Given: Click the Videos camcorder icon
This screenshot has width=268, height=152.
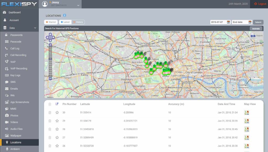Looking at the screenshot, I should coord(7,122).
